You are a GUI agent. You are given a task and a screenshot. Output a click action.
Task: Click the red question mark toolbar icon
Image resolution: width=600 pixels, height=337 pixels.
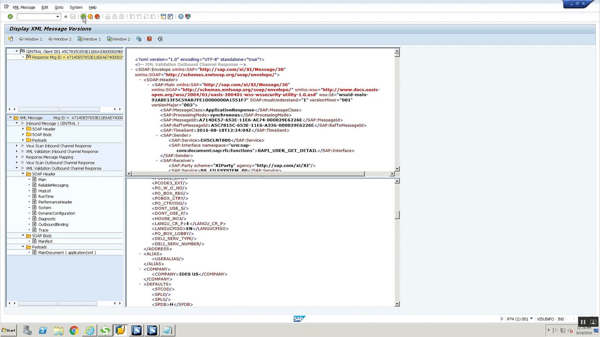click(x=149, y=39)
